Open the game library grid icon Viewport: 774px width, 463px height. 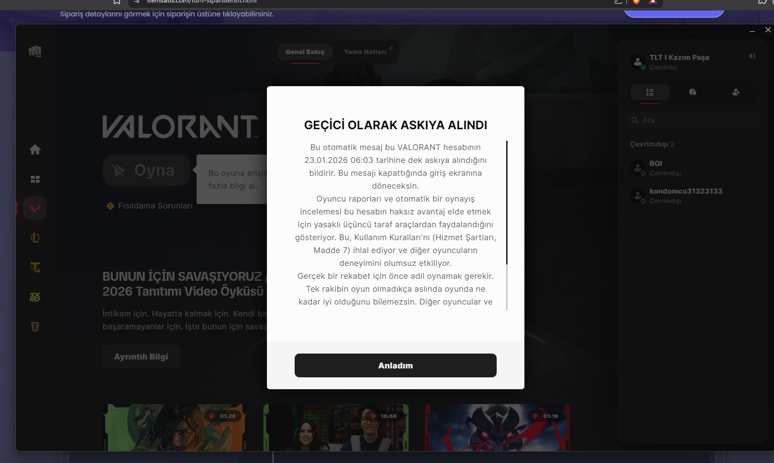tap(35, 179)
